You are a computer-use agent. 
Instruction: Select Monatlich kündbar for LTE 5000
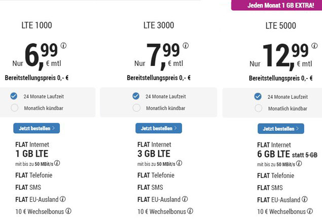point(258,108)
